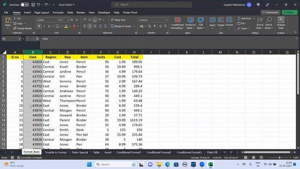Expand the formula bar
The width and height of the screenshot is (300, 169).
point(296,38)
